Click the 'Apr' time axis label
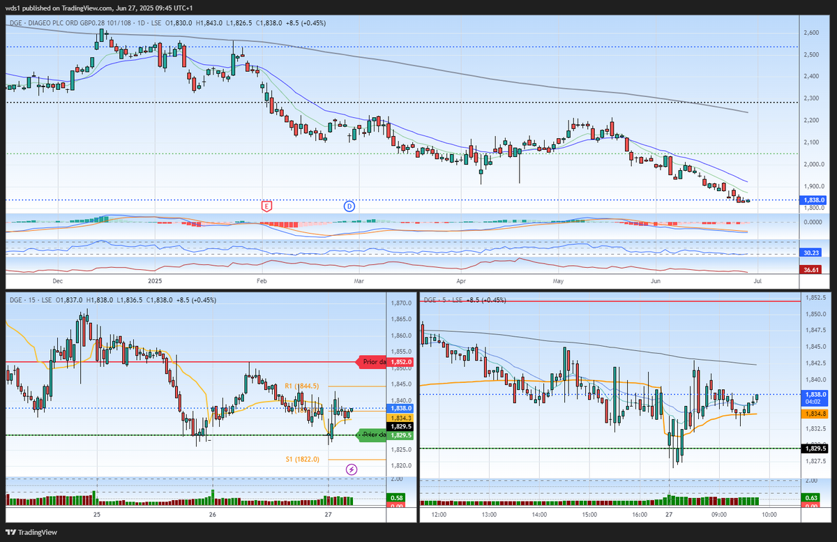This screenshot has height=542, width=837. click(x=460, y=280)
